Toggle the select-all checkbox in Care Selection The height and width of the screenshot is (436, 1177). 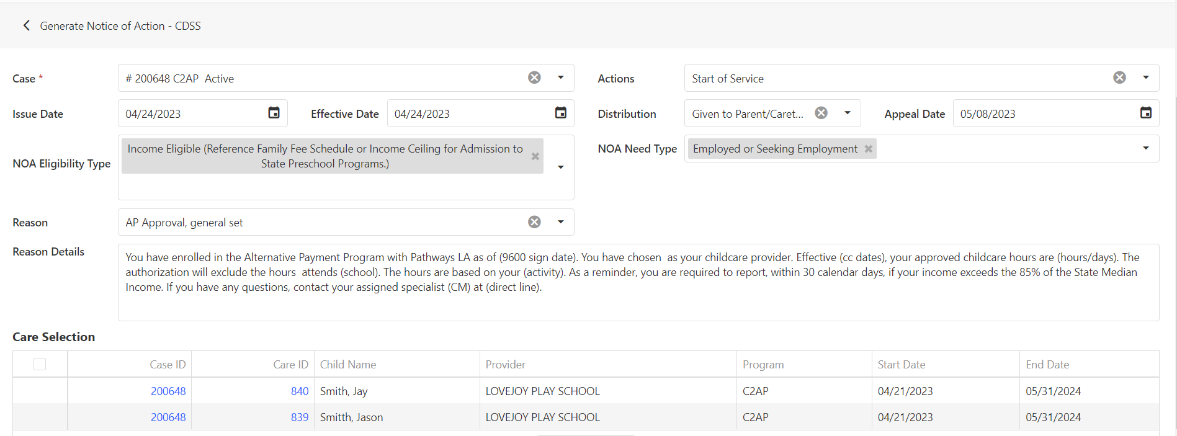click(40, 364)
